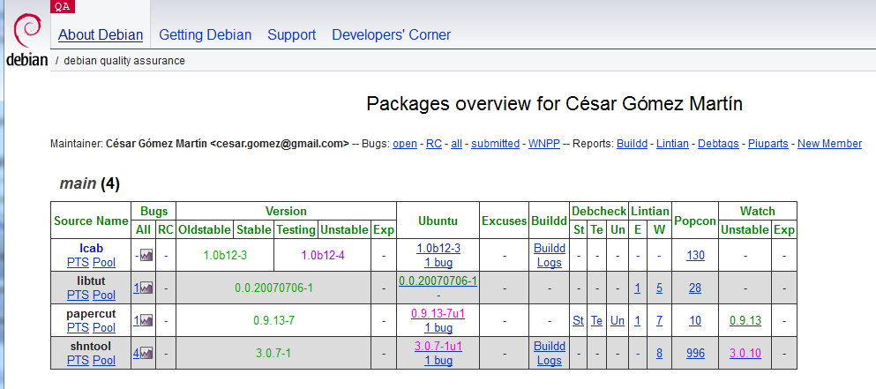Open Watch version 0.9.13 link
This screenshot has width=876, height=389.
coord(745,320)
